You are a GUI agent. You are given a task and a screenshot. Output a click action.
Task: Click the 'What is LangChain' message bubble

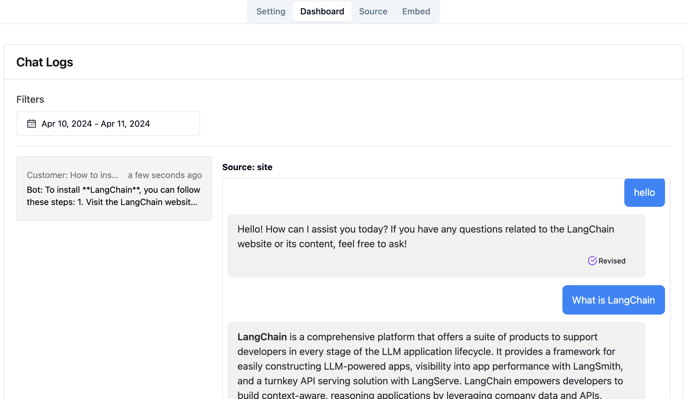point(614,300)
